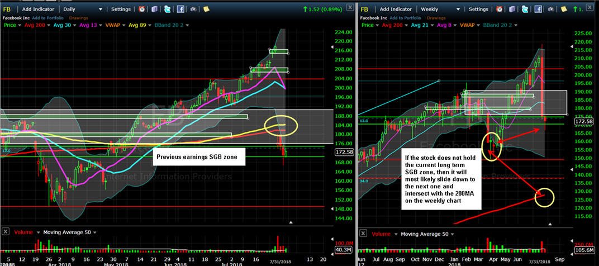This screenshot has width=599, height=266.
Task: Open Add Indicator menu in Daily chart
Action: [38, 9]
